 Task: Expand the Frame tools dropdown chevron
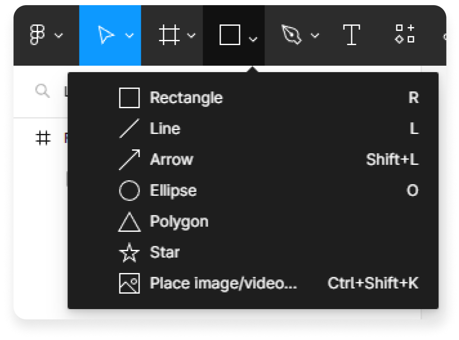192,36
